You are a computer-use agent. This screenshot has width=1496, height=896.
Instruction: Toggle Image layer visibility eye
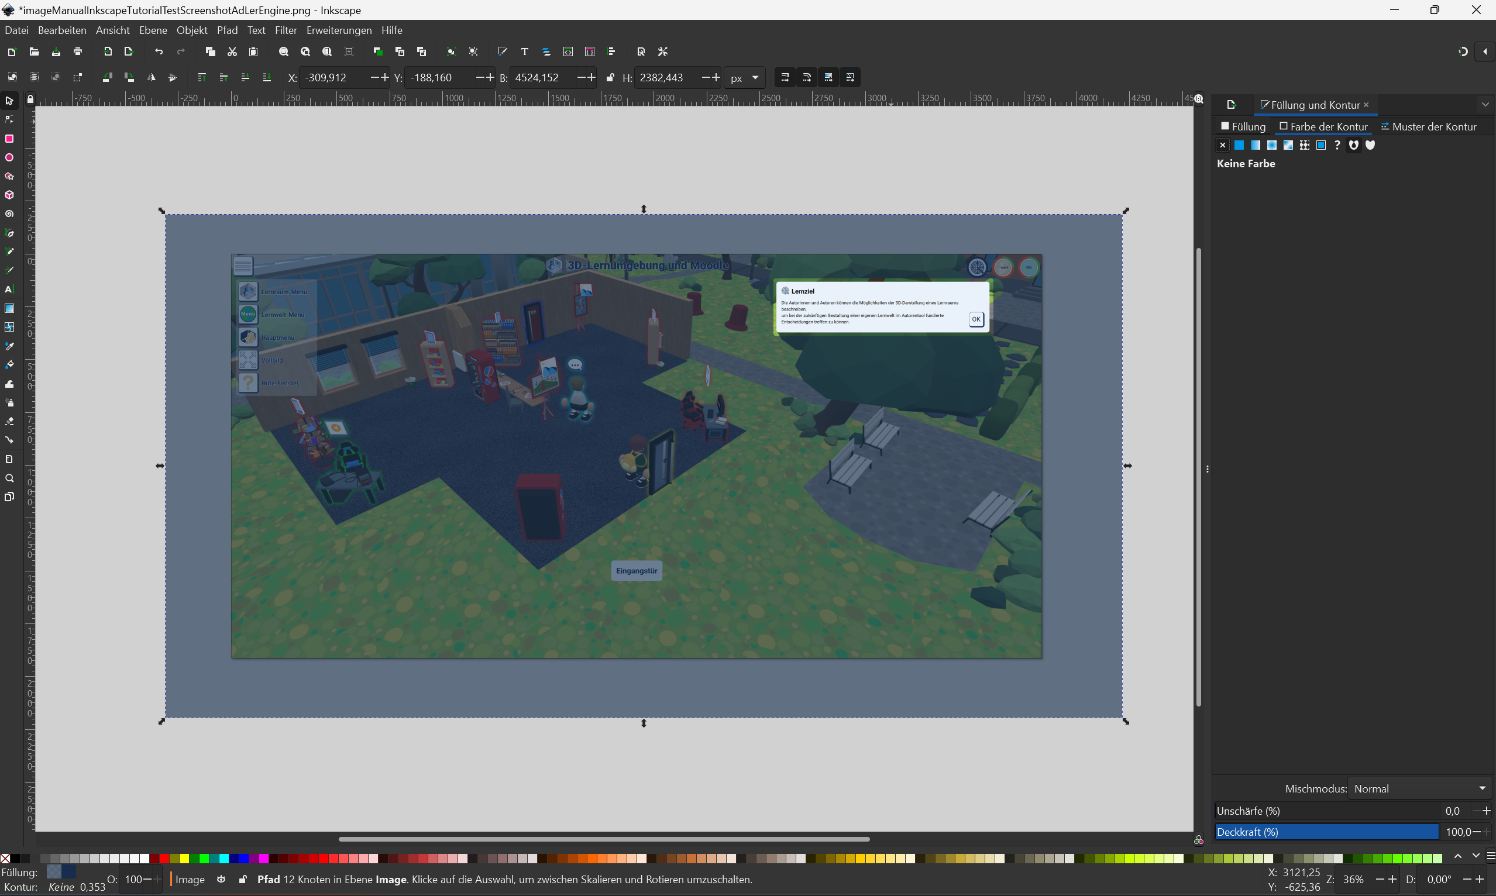click(x=222, y=879)
